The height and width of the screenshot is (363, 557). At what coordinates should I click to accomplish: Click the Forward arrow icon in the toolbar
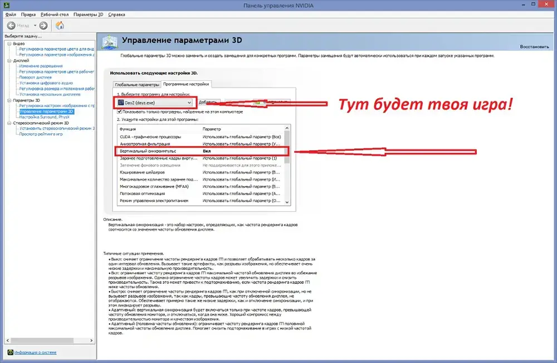[43, 26]
